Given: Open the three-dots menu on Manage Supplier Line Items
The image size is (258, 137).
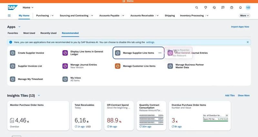Looking at the screenshot, I should pos(160,53).
